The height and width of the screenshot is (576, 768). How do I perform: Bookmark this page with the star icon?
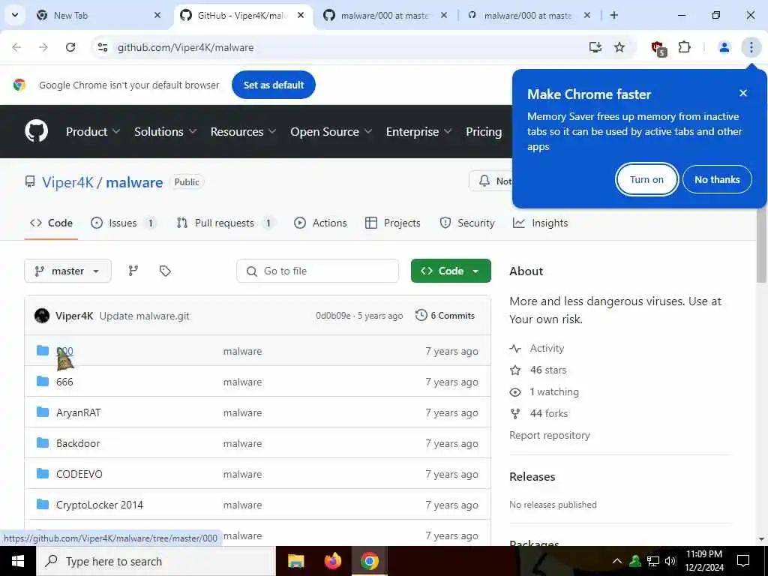tap(619, 47)
